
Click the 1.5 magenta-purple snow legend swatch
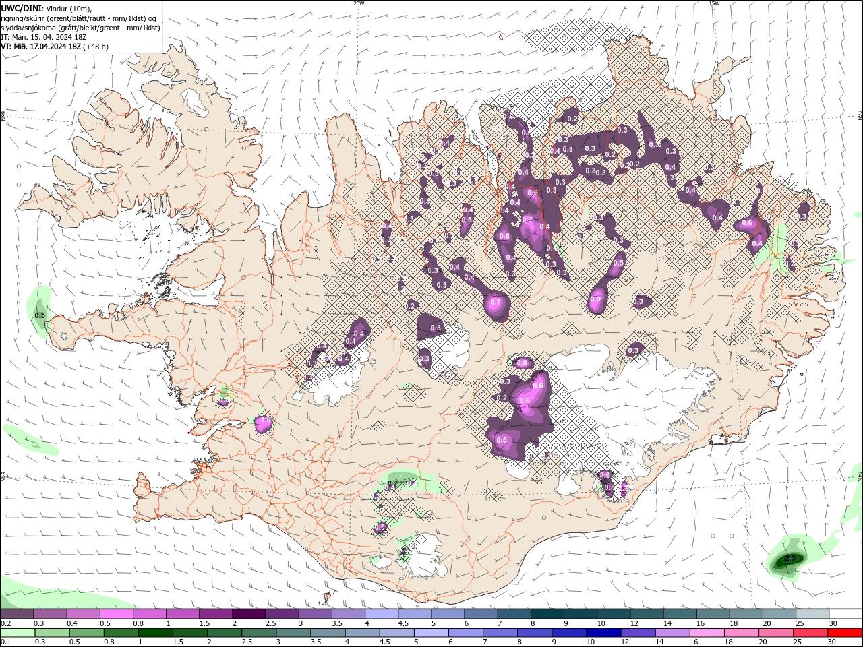pos(216,614)
